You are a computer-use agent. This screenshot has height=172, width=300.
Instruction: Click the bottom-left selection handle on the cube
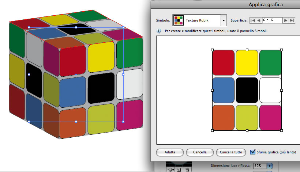point(29,122)
